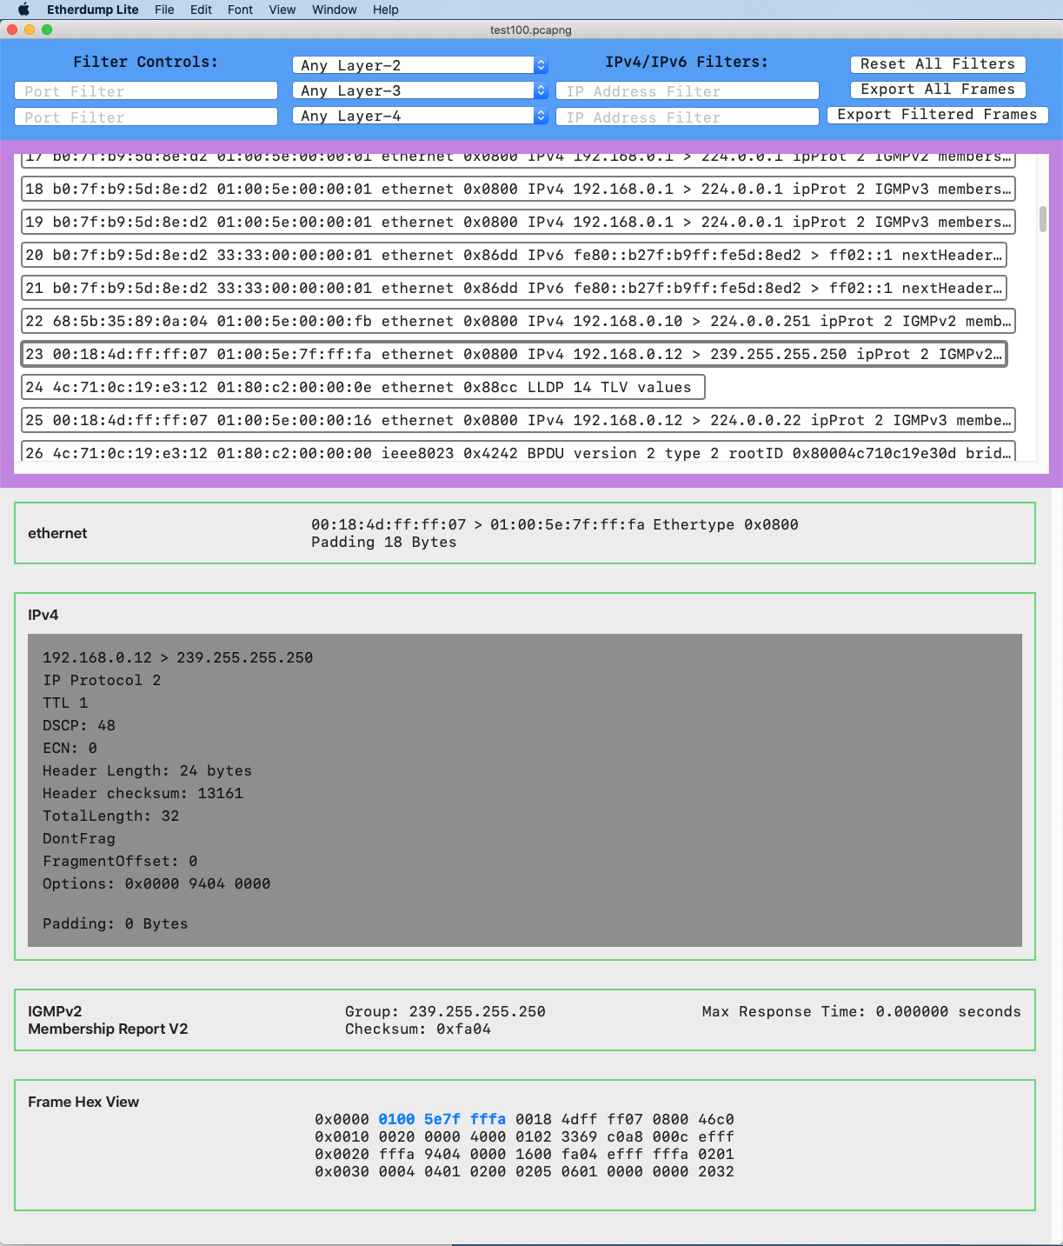Click the Reset All Filters button
The height and width of the screenshot is (1246, 1063).
[x=938, y=64]
